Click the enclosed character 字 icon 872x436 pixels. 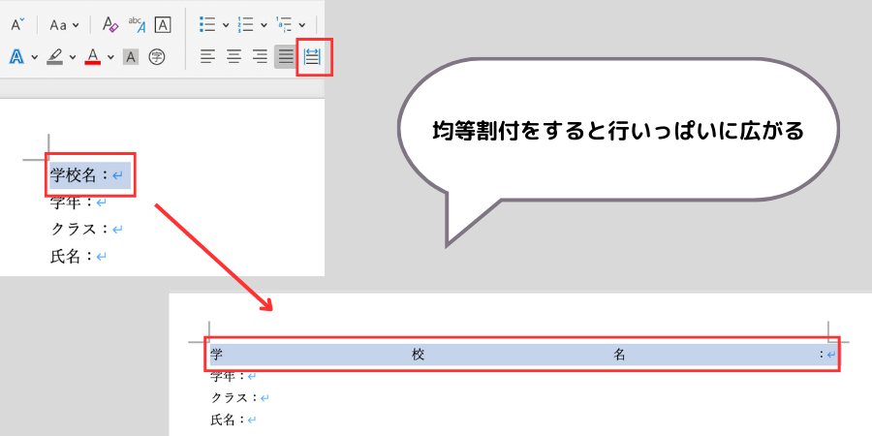(158, 56)
